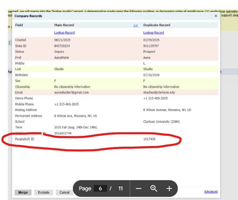238x200 pixels.
Task: Click the 2026 Fall term value
Action: pyautogui.click(x=76, y=128)
